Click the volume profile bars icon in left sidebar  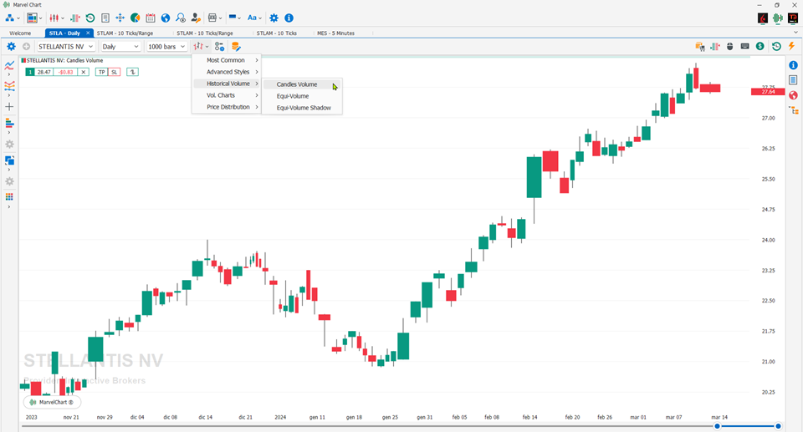click(9, 123)
